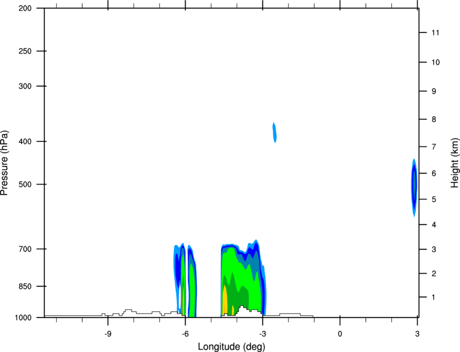Select the 1000 pressure tick label
The image size is (460, 352).
(x=23, y=318)
